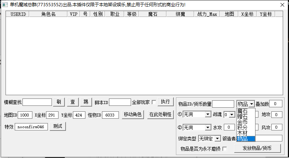Image resolution: width=289 pixels, height=158 pixels.
Task: Select 积分 from the open dropdown list
Action: click(246, 128)
